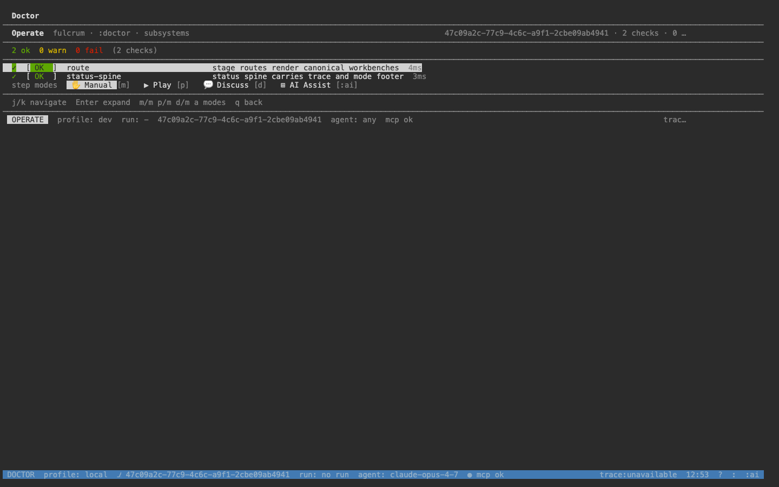Click the '[m]' shortcut key label
This screenshot has height=487, width=779.
pyautogui.click(x=123, y=85)
